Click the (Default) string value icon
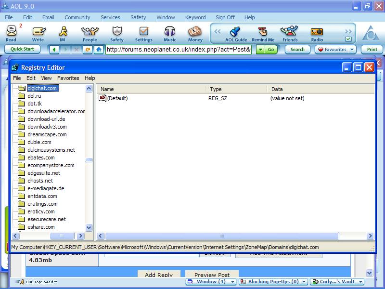 click(x=103, y=98)
